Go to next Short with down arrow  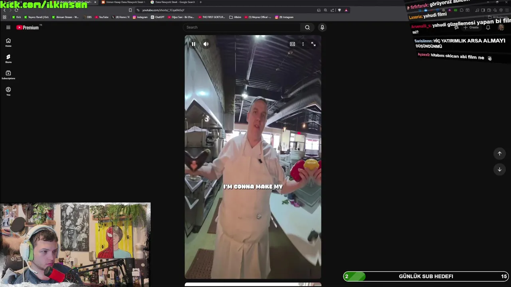(x=499, y=169)
